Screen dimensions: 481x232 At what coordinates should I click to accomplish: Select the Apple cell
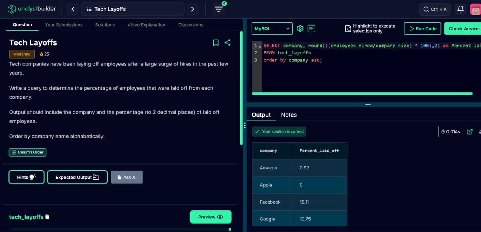coord(272,185)
